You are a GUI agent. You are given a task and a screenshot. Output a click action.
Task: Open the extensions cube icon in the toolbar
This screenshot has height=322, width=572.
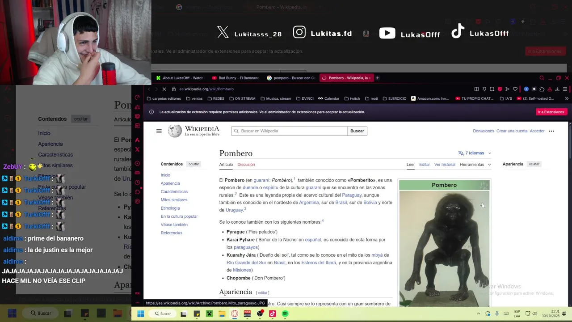point(542,89)
